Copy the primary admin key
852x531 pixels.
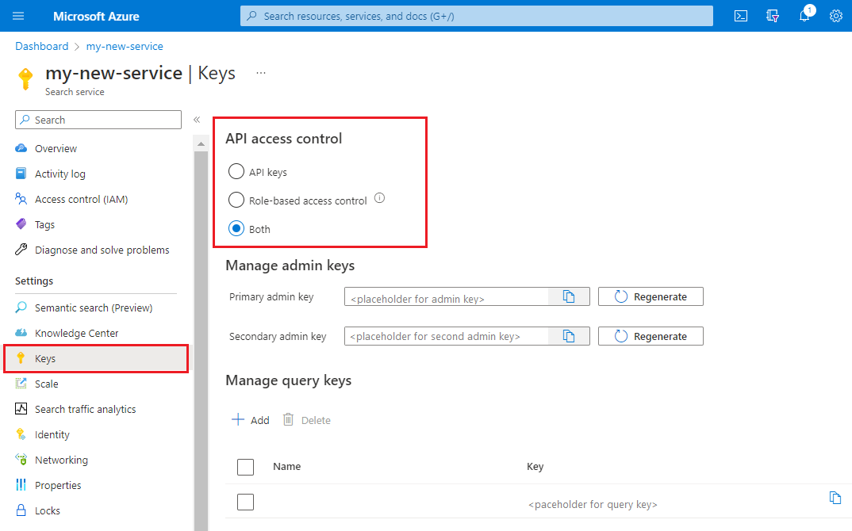pyautogui.click(x=569, y=296)
